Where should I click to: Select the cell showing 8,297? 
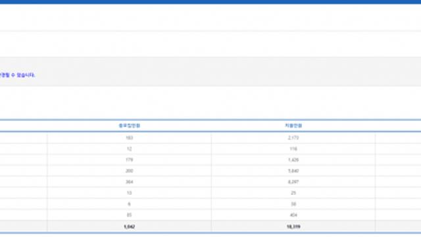pos(293,182)
